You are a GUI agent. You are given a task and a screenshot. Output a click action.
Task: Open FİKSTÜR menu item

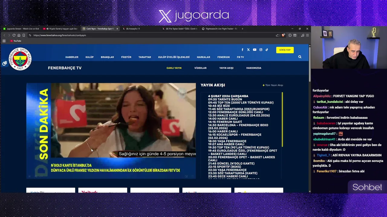pyautogui.click(x=126, y=57)
